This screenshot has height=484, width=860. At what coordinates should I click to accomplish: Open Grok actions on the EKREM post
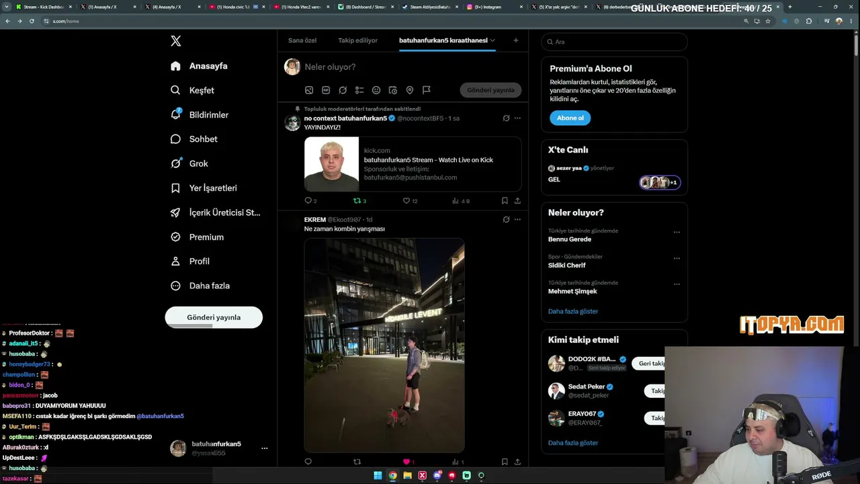coord(506,219)
